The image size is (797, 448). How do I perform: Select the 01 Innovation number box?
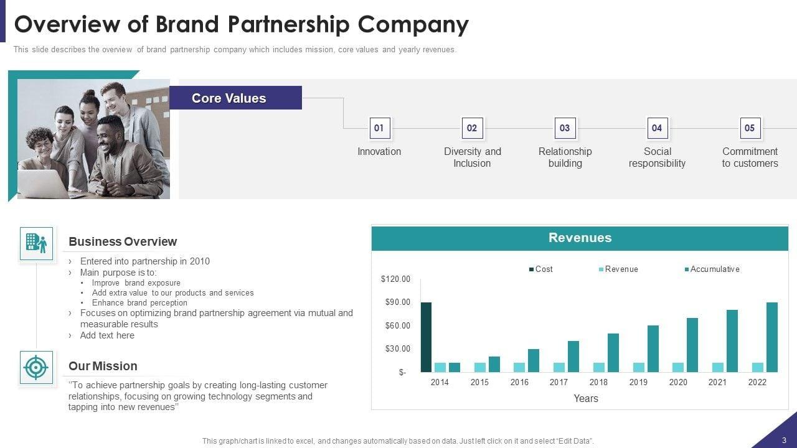(379, 128)
